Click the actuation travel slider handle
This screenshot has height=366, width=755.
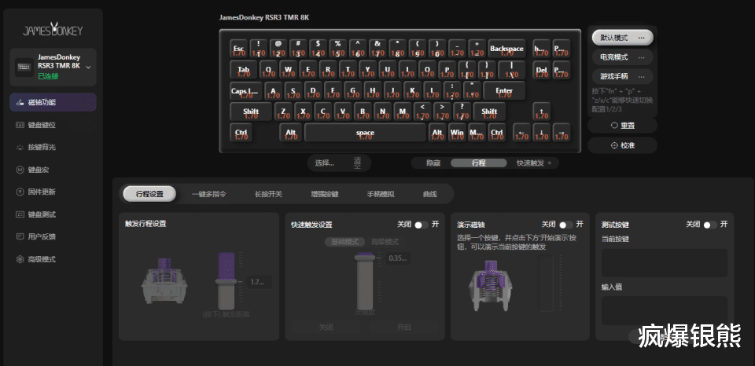pyautogui.click(x=226, y=281)
